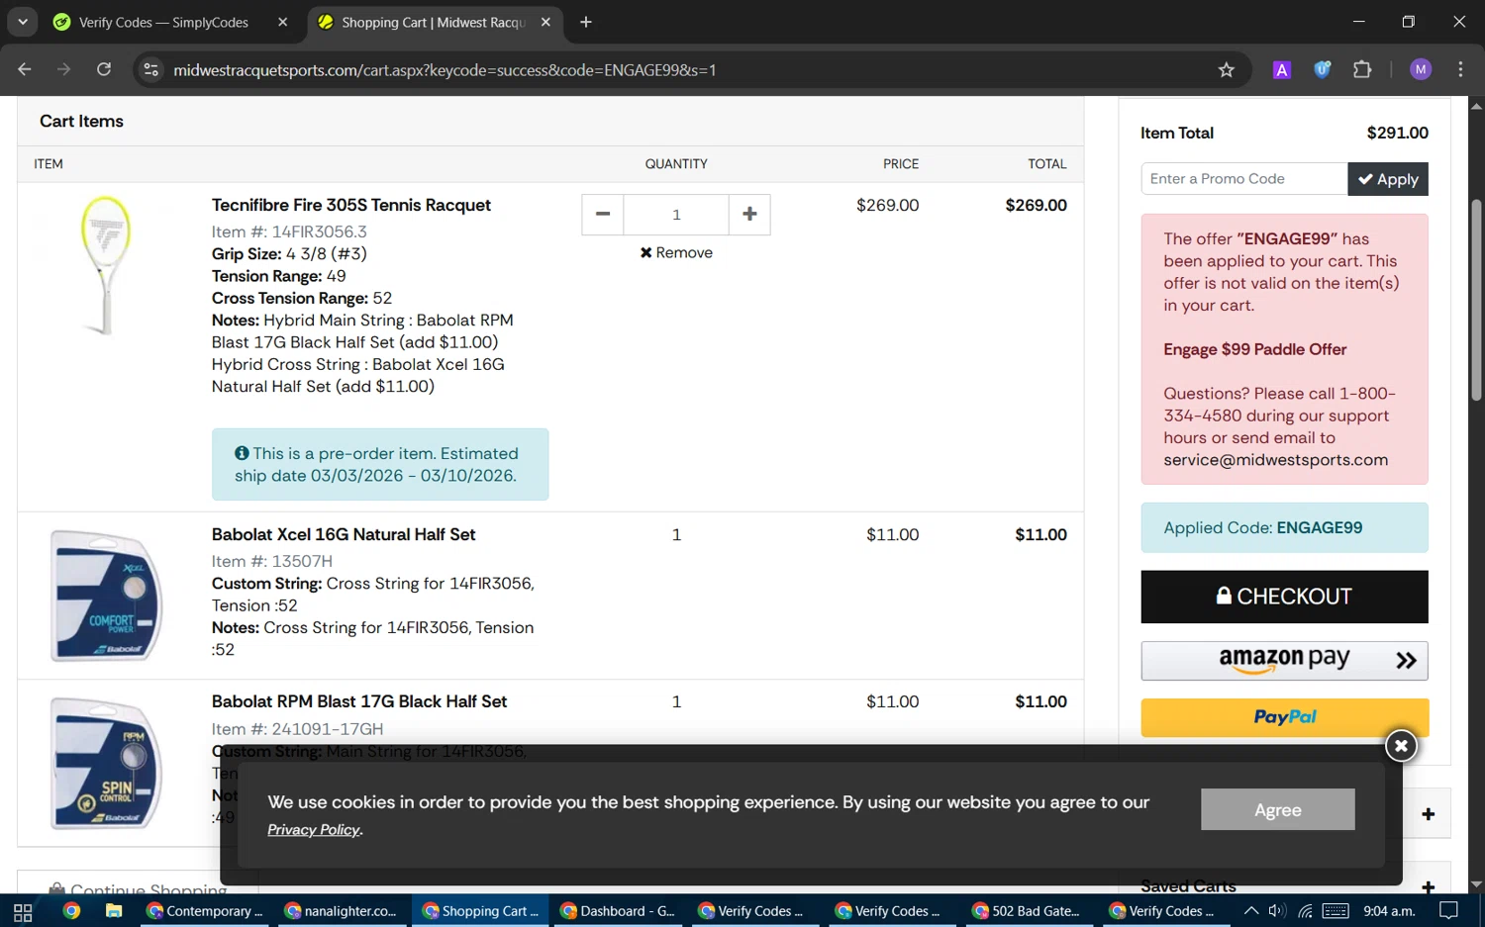Open the volume control in system tray
The height and width of the screenshot is (927, 1485).
[1277, 911]
